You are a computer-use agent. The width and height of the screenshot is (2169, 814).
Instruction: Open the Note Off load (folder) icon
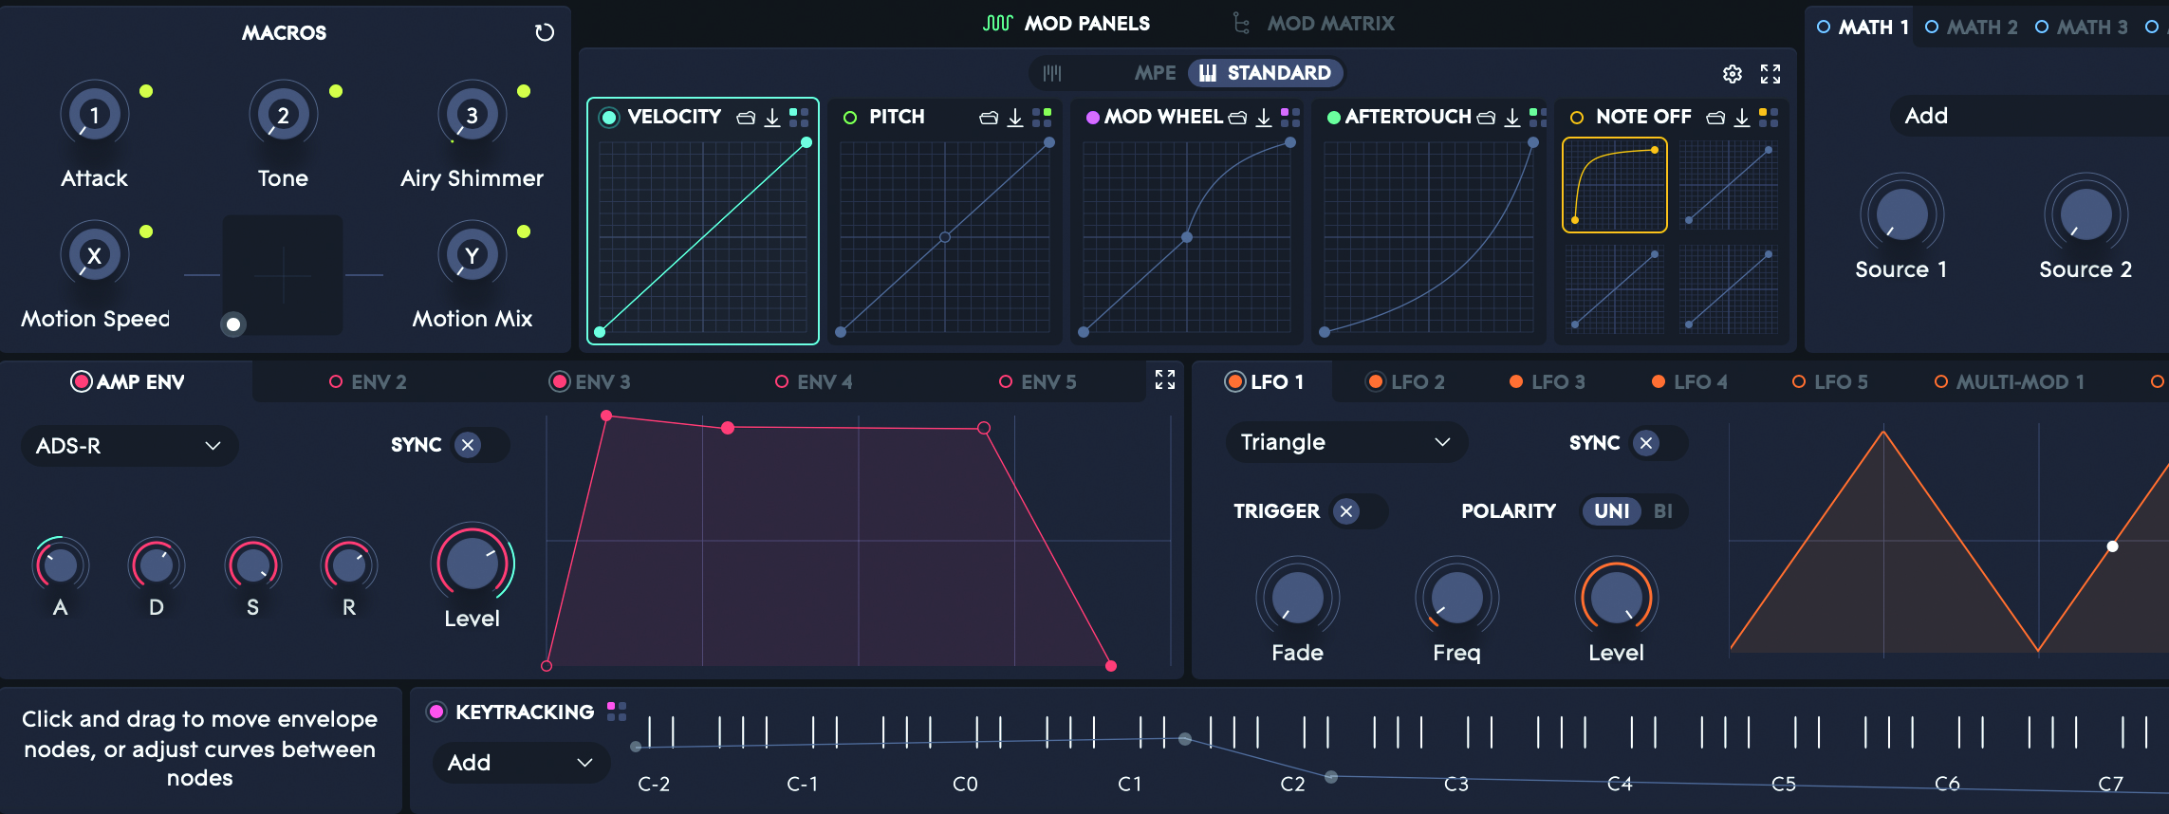click(x=1715, y=118)
